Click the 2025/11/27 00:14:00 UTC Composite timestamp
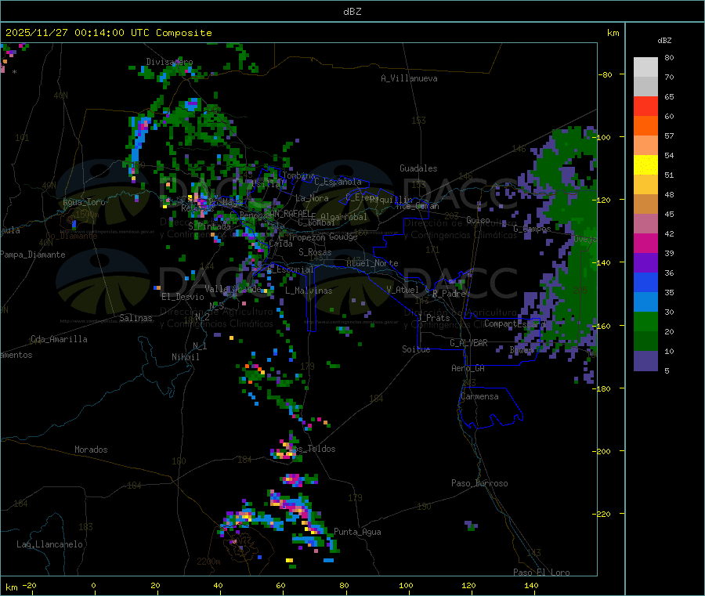 108,33
